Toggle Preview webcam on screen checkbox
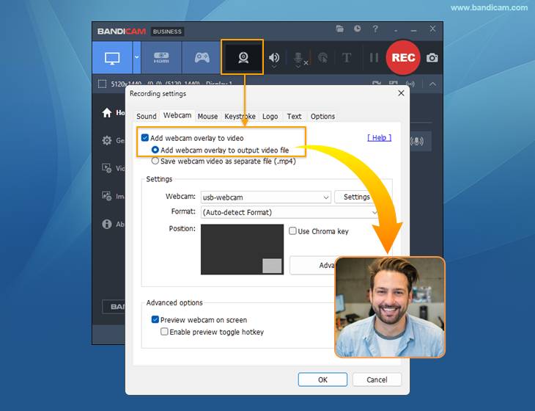This screenshot has height=411, width=535. pos(155,320)
